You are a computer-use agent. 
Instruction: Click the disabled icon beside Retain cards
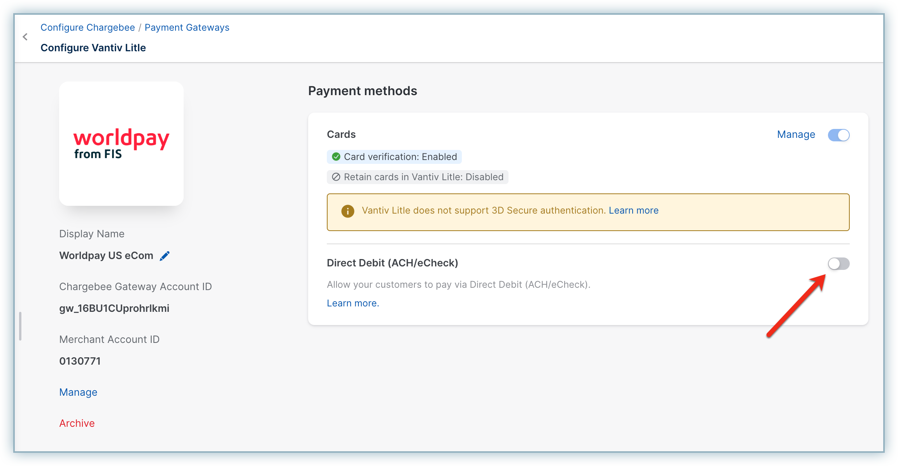(336, 177)
